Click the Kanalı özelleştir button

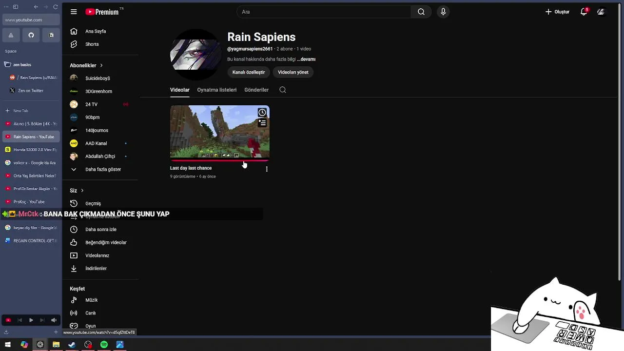[249, 72]
